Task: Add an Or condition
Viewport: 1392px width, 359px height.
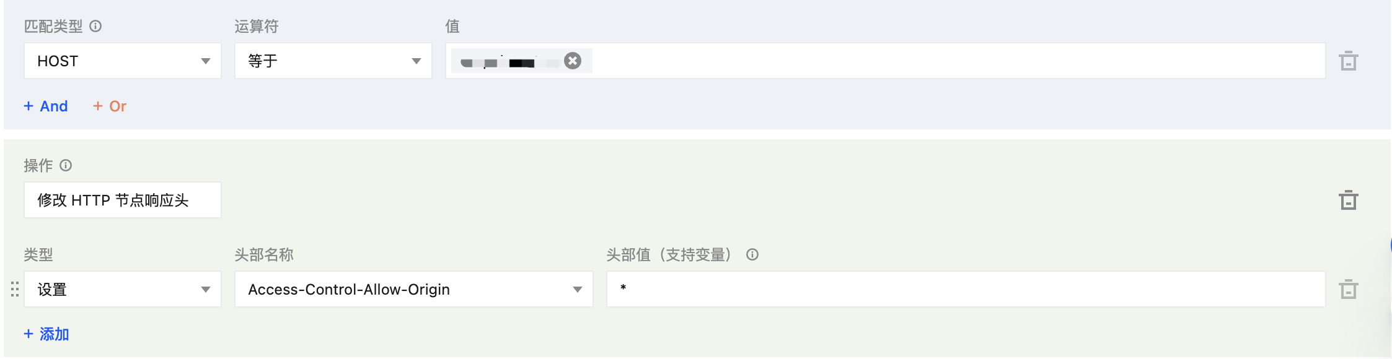Action: pyautogui.click(x=110, y=106)
